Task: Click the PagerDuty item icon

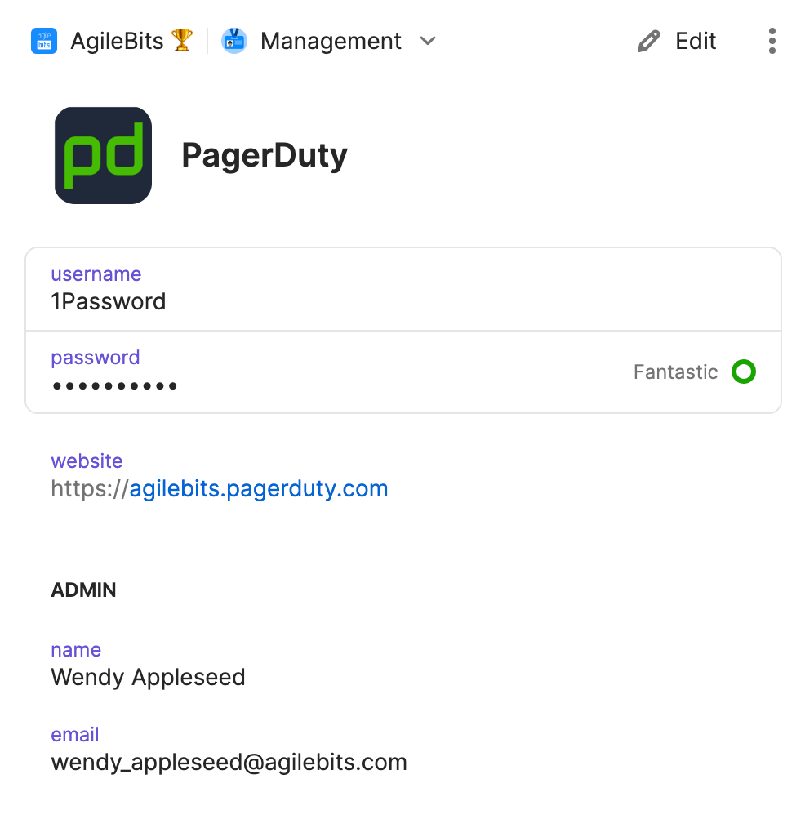Action: 103,155
